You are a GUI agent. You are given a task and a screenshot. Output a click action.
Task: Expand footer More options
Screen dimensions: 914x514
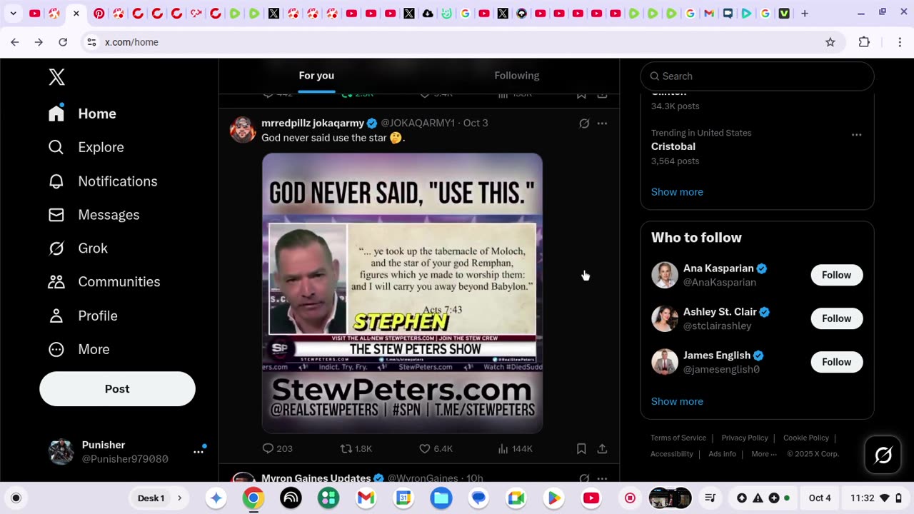(763, 454)
